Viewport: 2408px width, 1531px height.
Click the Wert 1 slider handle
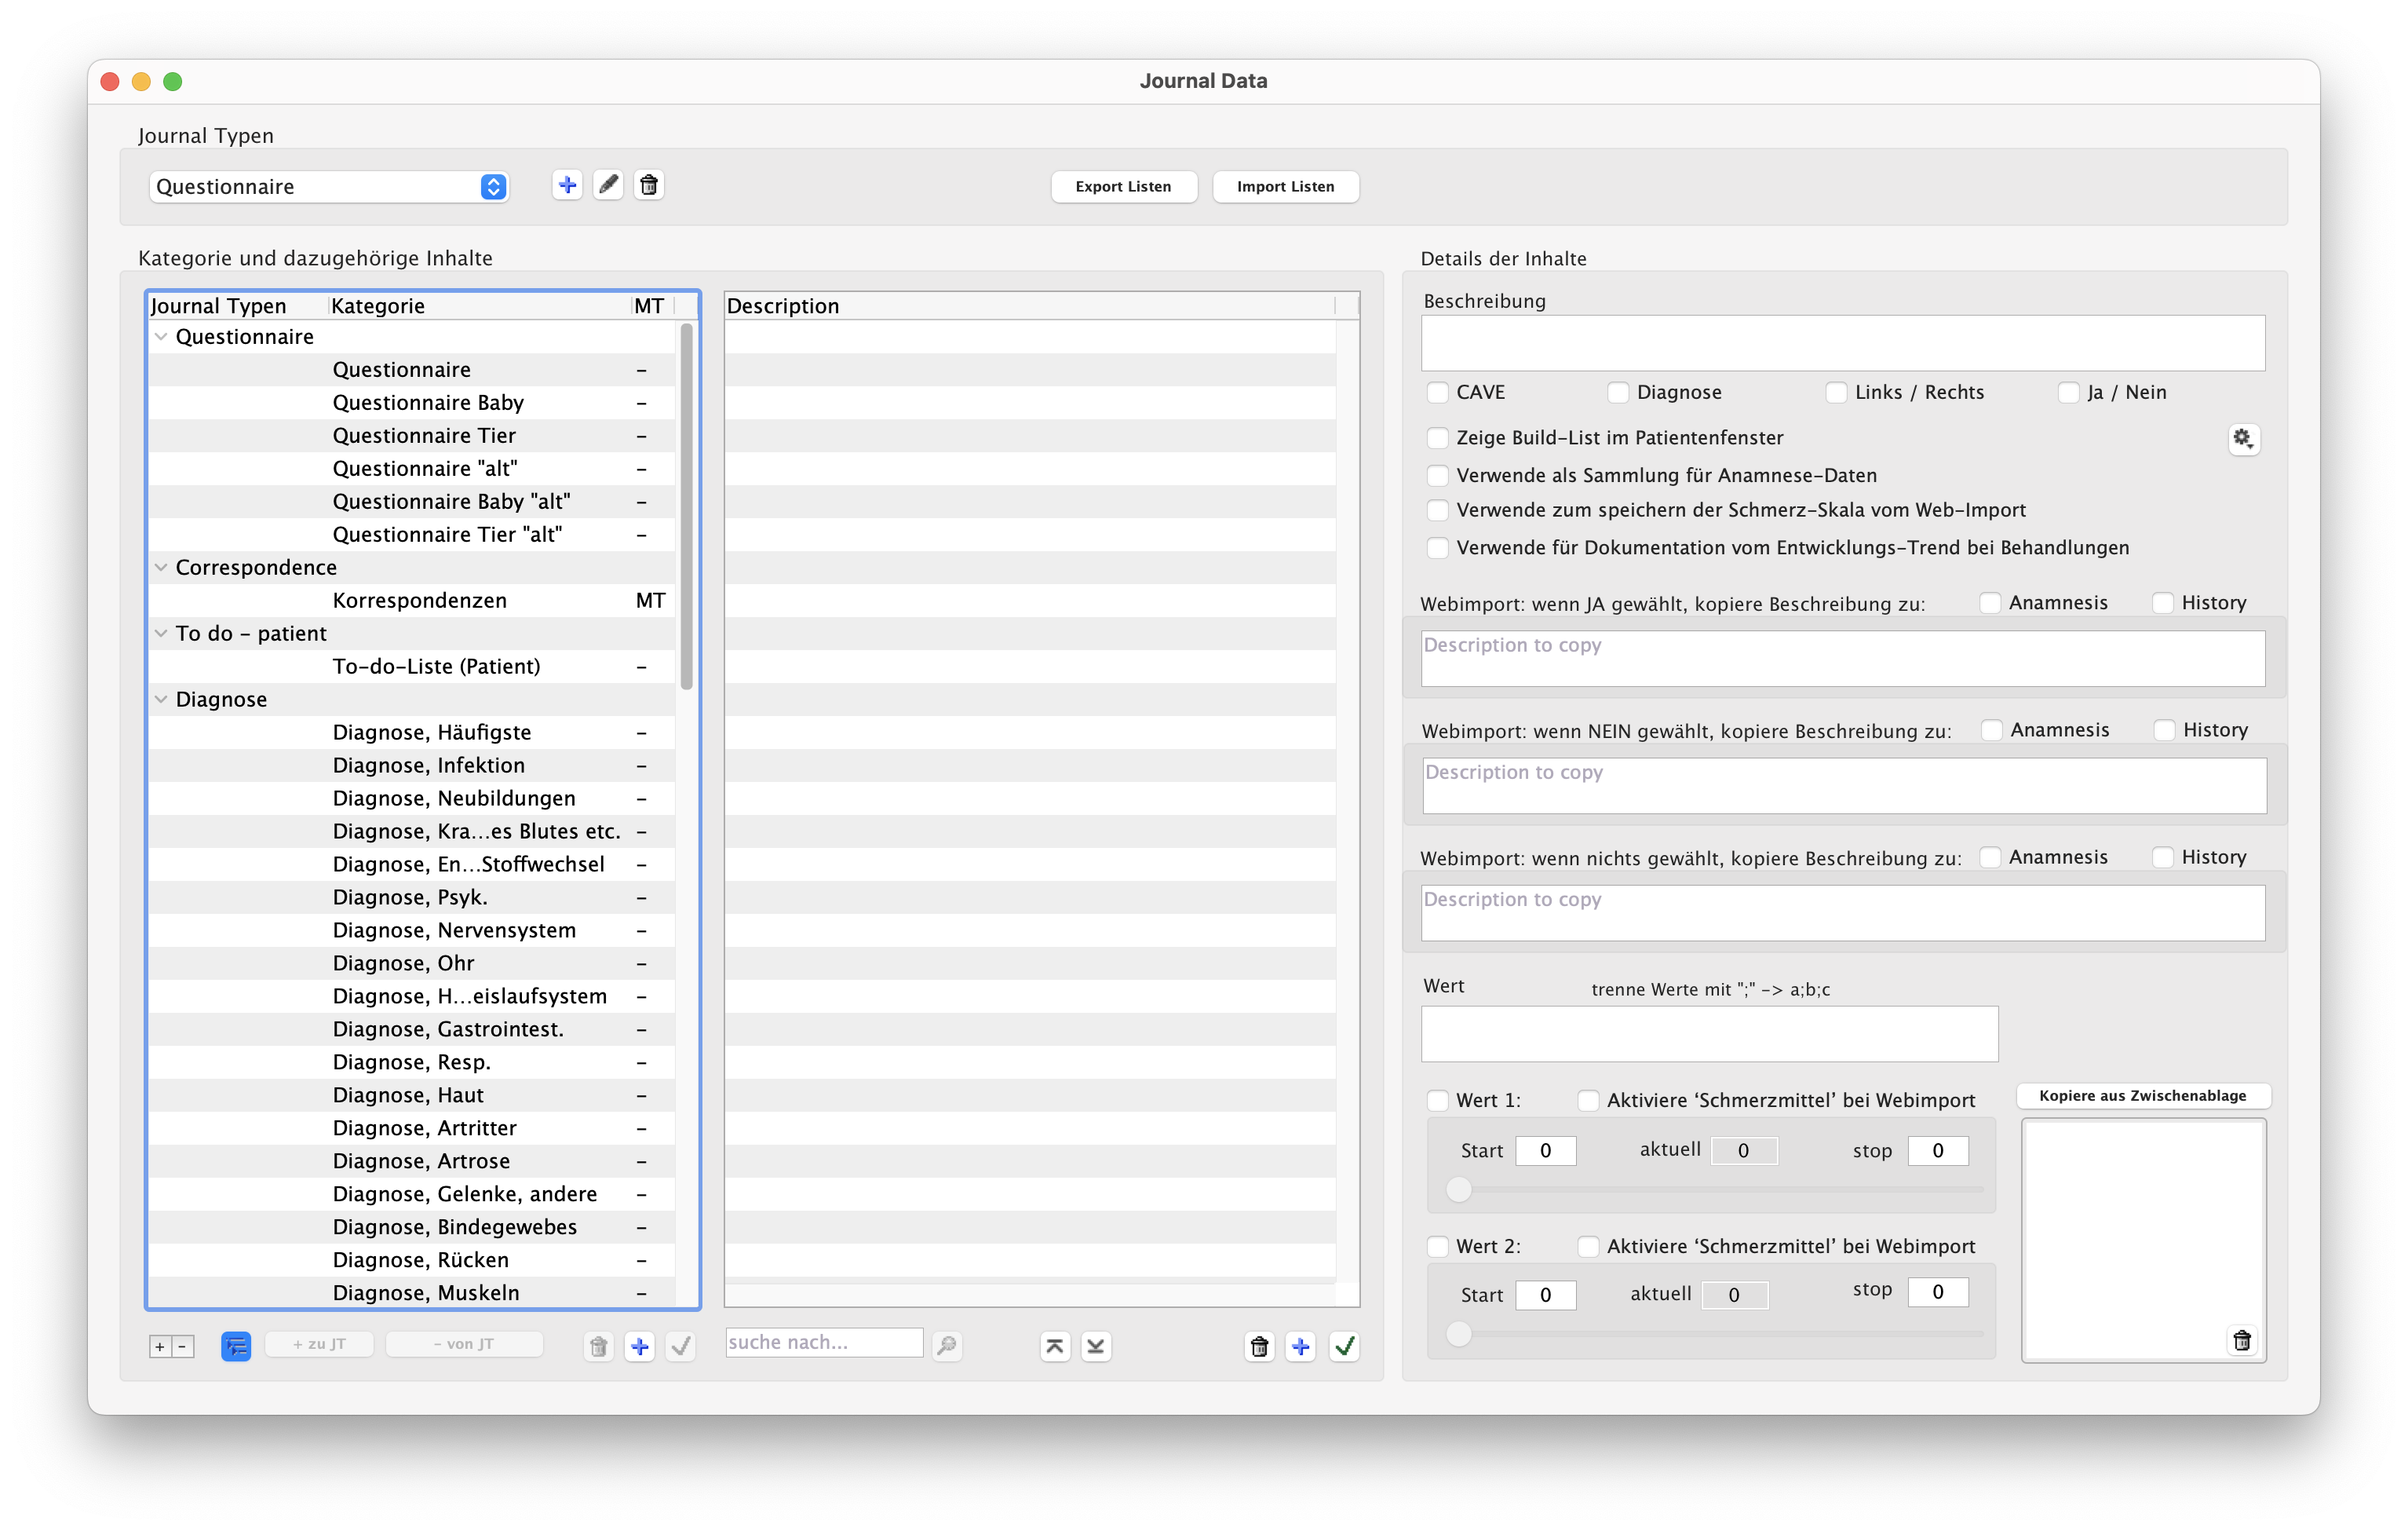click(x=1459, y=1189)
